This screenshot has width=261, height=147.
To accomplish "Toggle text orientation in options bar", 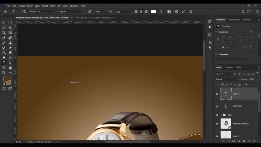I will [x=24, y=11].
